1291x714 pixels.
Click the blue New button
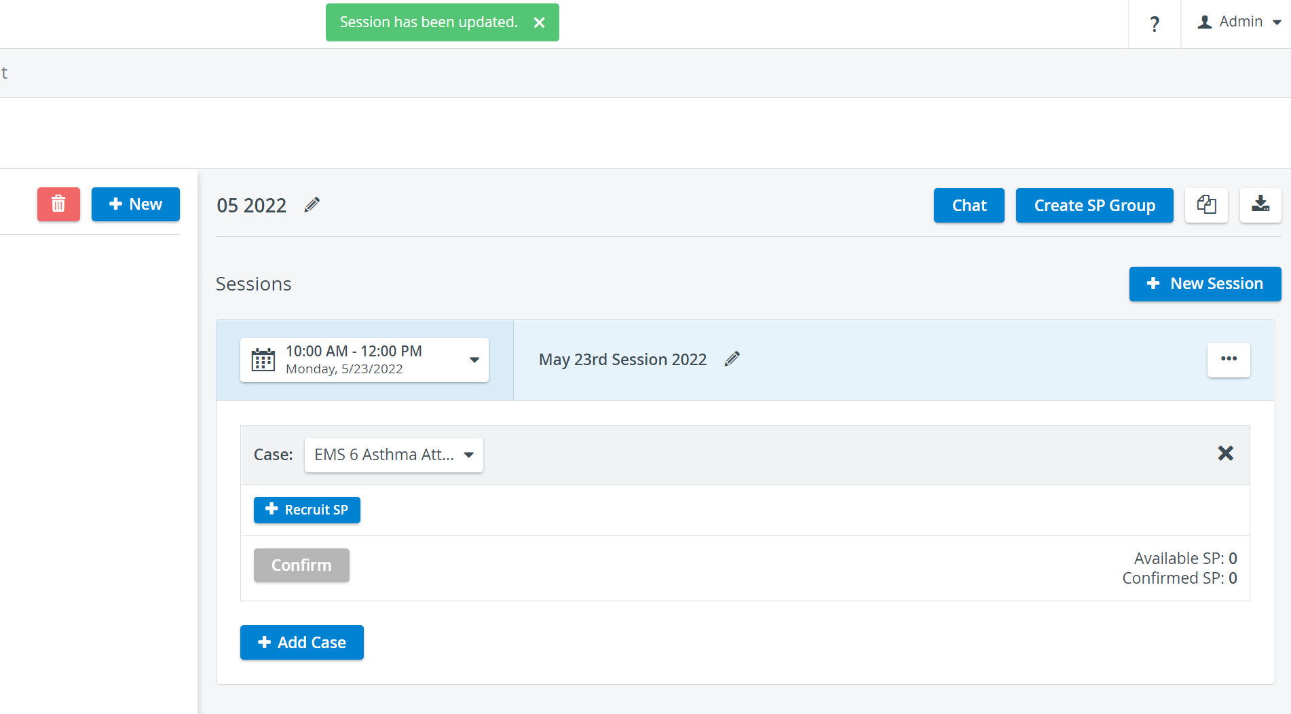click(x=136, y=204)
